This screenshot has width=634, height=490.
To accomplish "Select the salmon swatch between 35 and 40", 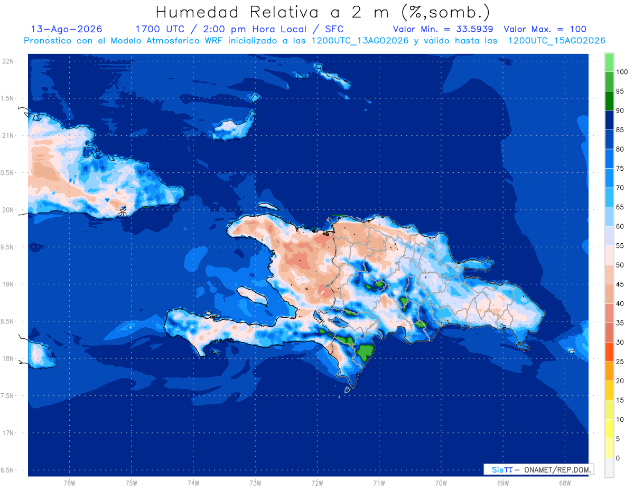I will pyautogui.click(x=609, y=313).
